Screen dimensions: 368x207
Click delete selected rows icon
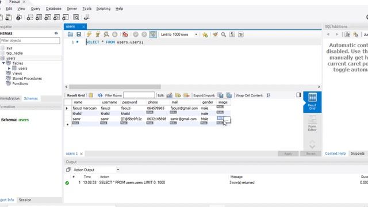click(x=186, y=95)
